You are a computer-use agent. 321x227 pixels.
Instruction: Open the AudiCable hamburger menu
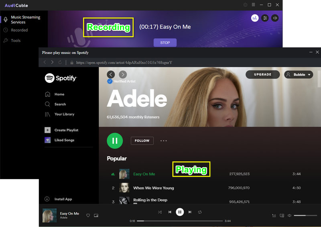click(253, 4)
